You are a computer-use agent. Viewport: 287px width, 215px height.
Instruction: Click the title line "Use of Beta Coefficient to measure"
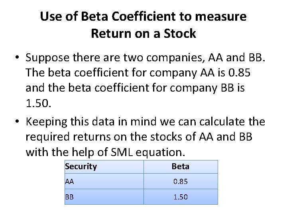pos(143,16)
